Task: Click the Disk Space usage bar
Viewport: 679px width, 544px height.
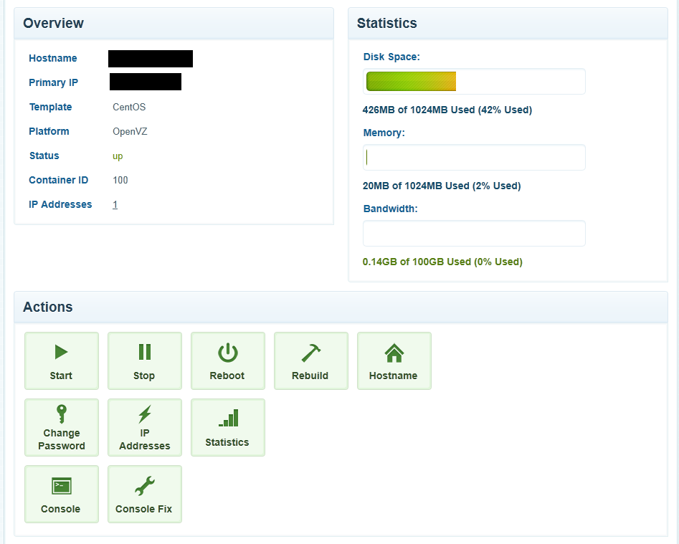Action: tap(474, 82)
